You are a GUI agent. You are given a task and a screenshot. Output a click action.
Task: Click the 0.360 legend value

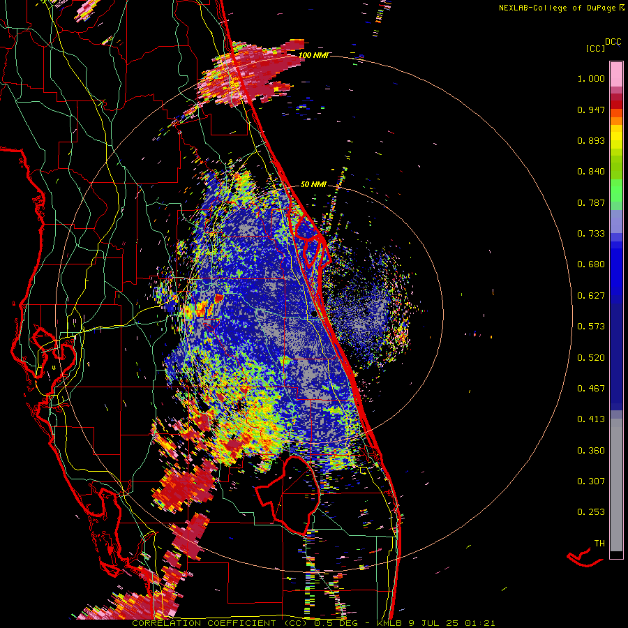coord(591,451)
